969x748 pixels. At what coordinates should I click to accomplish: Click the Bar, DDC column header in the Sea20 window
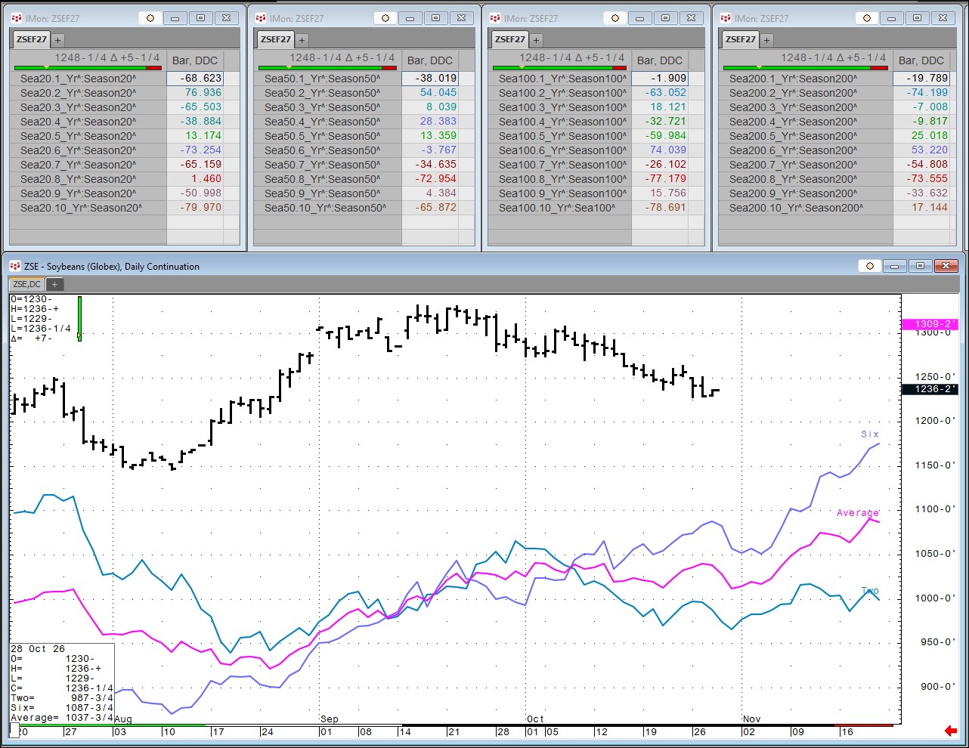pyautogui.click(x=195, y=60)
